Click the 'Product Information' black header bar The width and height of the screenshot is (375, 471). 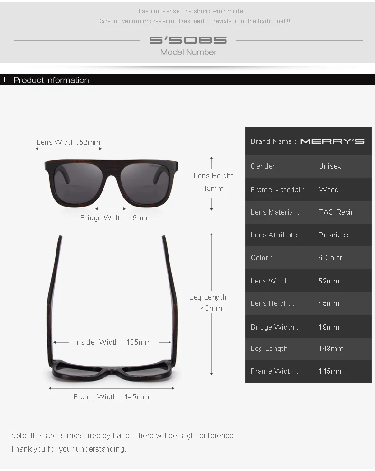pos(187,80)
